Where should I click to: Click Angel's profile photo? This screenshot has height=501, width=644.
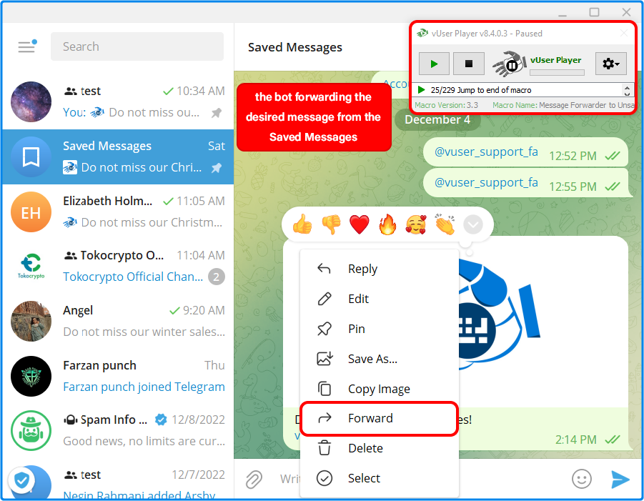click(x=31, y=321)
